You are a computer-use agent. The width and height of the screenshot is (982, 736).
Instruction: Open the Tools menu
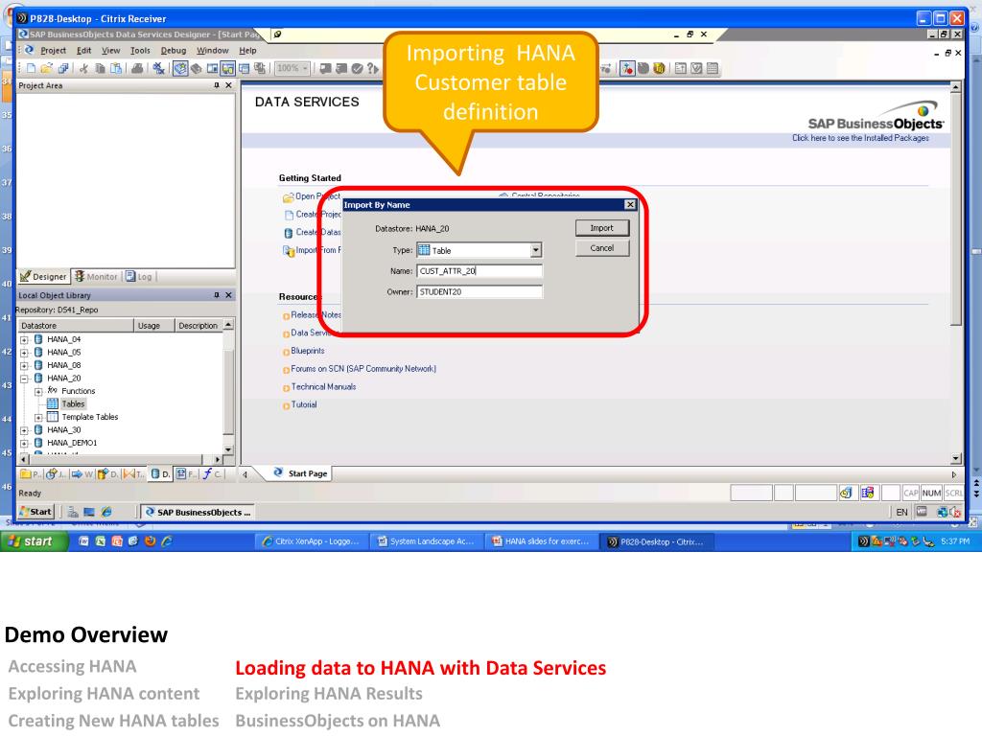[140, 51]
